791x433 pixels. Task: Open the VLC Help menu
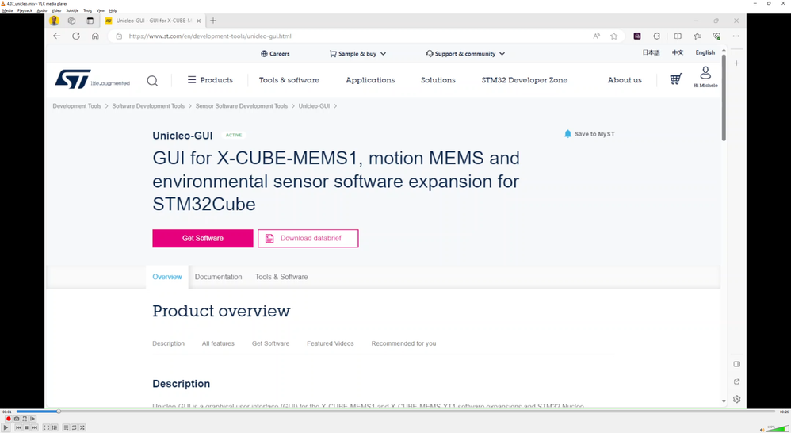[x=113, y=10]
